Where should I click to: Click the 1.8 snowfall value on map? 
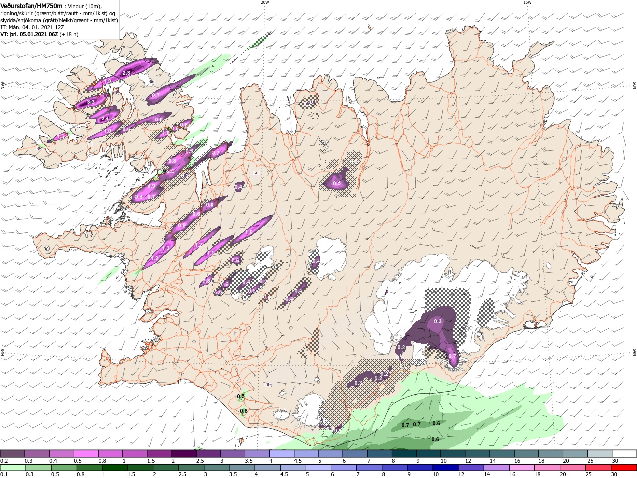click(x=107, y=81)
